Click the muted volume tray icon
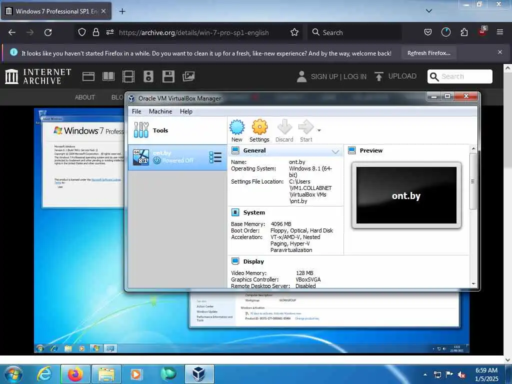512x384 pixels. pos(461,375)
